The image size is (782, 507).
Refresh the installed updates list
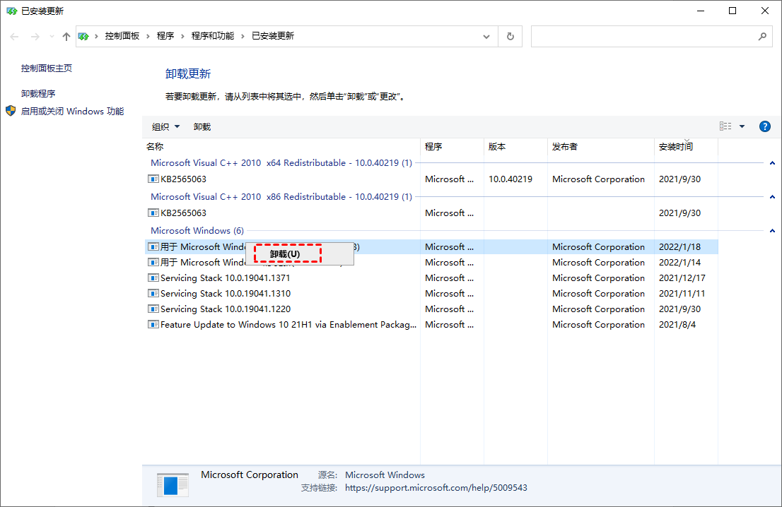tap(510, 36)
